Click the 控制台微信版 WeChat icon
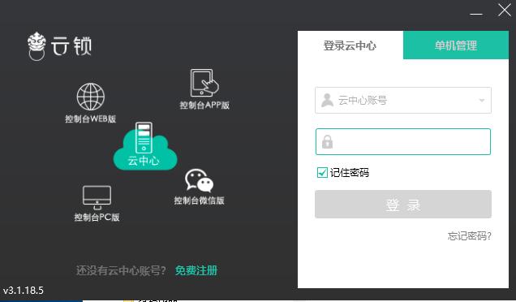The width and height of the screenshot is (516, 302). [x=199, y=180]
